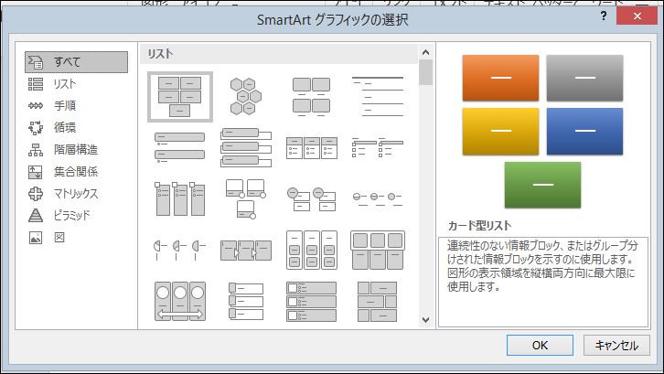Choose three tabbed rows list layout

pyautogui.click(x=246, y=301)
